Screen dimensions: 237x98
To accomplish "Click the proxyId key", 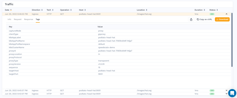I will (x=12, y=51).
